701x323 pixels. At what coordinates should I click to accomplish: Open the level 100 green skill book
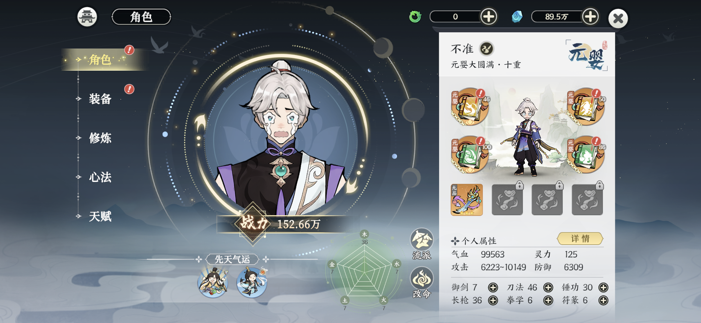(x=470, y=155)
